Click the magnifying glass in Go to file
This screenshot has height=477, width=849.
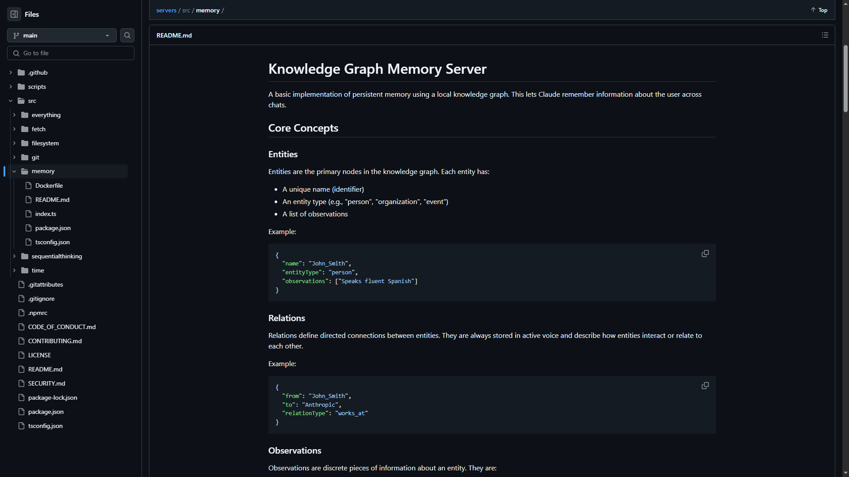click(16, 53)
